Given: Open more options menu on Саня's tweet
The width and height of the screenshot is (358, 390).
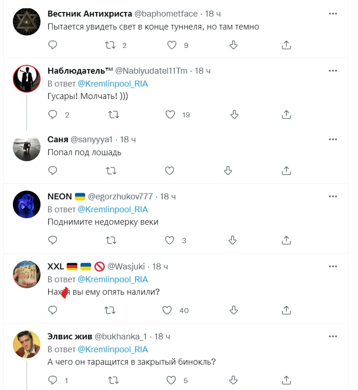Looking at the screenshot, I should 333,139.
